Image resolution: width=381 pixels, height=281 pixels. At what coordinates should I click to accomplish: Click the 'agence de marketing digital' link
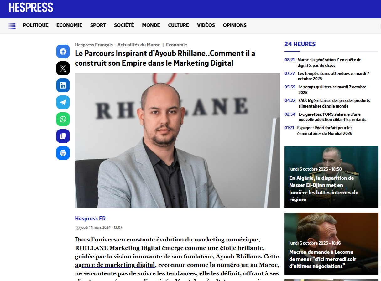click(x=115, y=265)
